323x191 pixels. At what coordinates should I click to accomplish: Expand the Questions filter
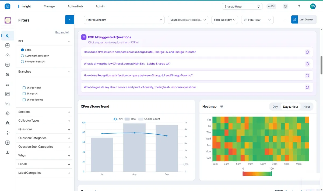69,129
